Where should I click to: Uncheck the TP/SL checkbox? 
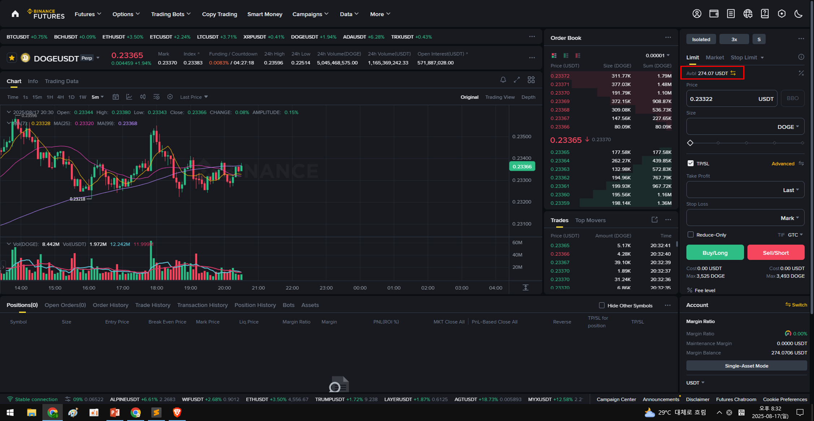tap(690, 163)
